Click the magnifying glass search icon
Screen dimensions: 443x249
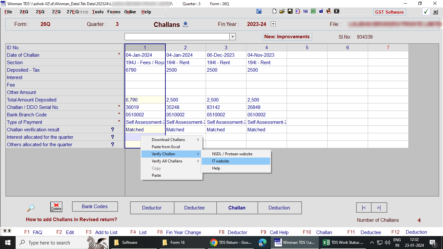pos(30,208)
